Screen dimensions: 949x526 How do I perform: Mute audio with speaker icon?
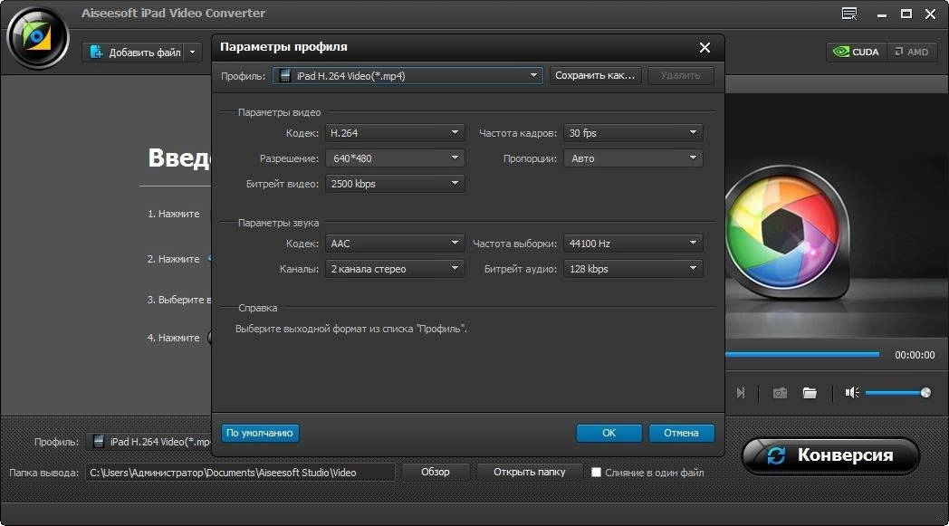[852, 393]
